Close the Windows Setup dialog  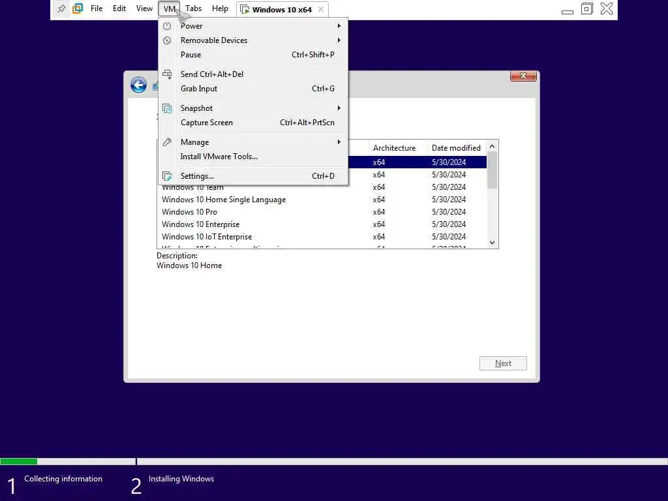(x=523, y=76)
